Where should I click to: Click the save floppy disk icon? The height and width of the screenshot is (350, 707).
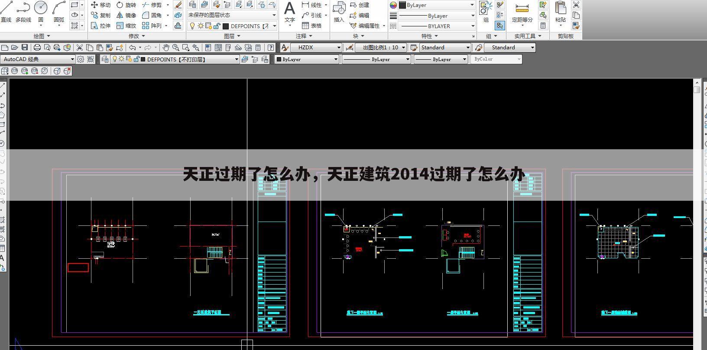[25, 48]
